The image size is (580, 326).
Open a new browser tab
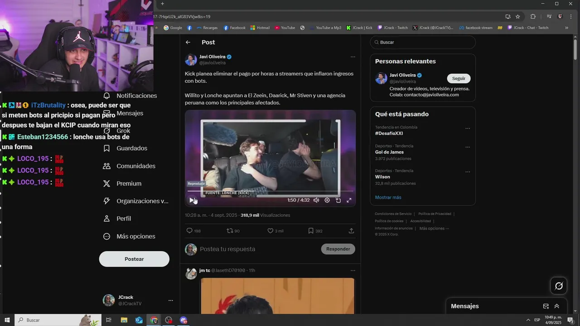tap(162, 4)
